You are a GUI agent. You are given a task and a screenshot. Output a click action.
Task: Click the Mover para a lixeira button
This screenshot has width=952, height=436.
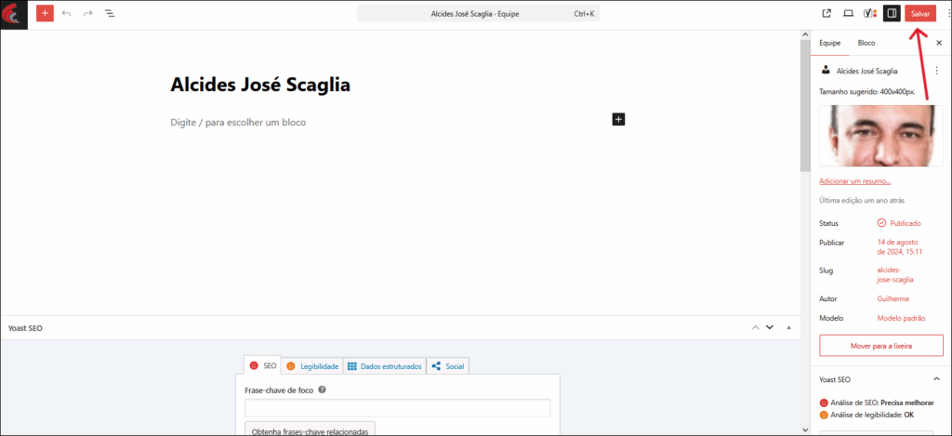880,345
